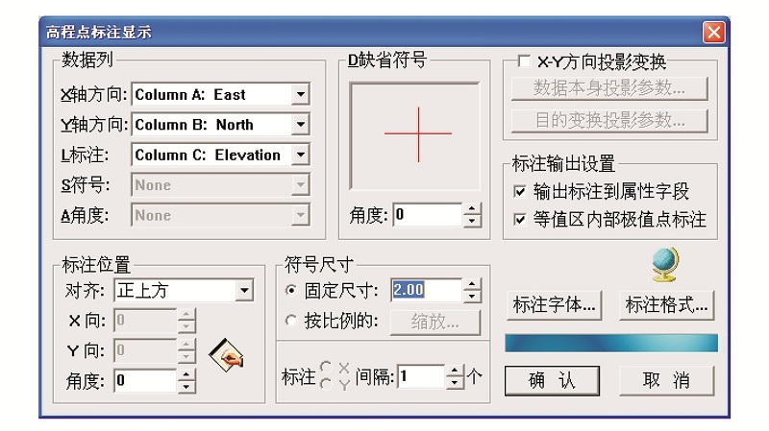The image size is (769, 431).
Task: Click 数据本身投影参数 button
Action: click(x=609, y=88)
